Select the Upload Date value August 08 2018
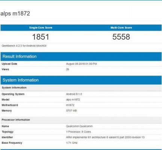 (81, 64)
